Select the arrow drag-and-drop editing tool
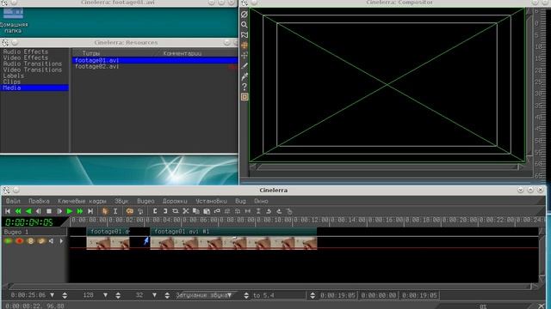Screen dimensions: 551x309 point(105,211)
